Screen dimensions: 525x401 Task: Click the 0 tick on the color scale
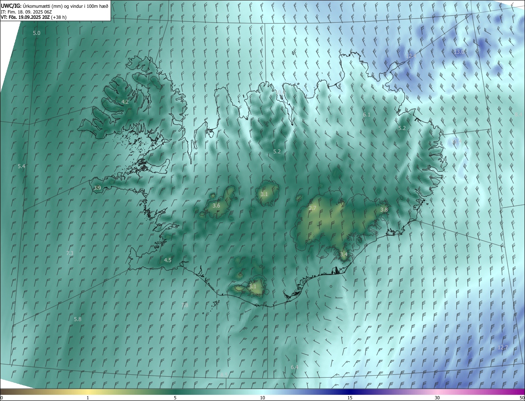coord(2,398)
